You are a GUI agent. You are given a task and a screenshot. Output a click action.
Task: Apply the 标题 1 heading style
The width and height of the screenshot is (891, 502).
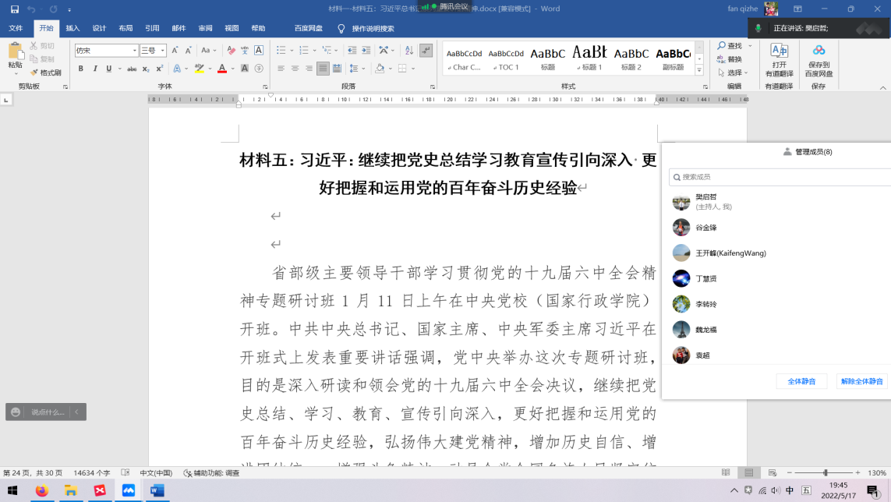(x=589, y=59)
